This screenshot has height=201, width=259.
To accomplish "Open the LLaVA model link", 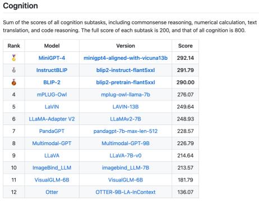I will [x=52, y=156].
